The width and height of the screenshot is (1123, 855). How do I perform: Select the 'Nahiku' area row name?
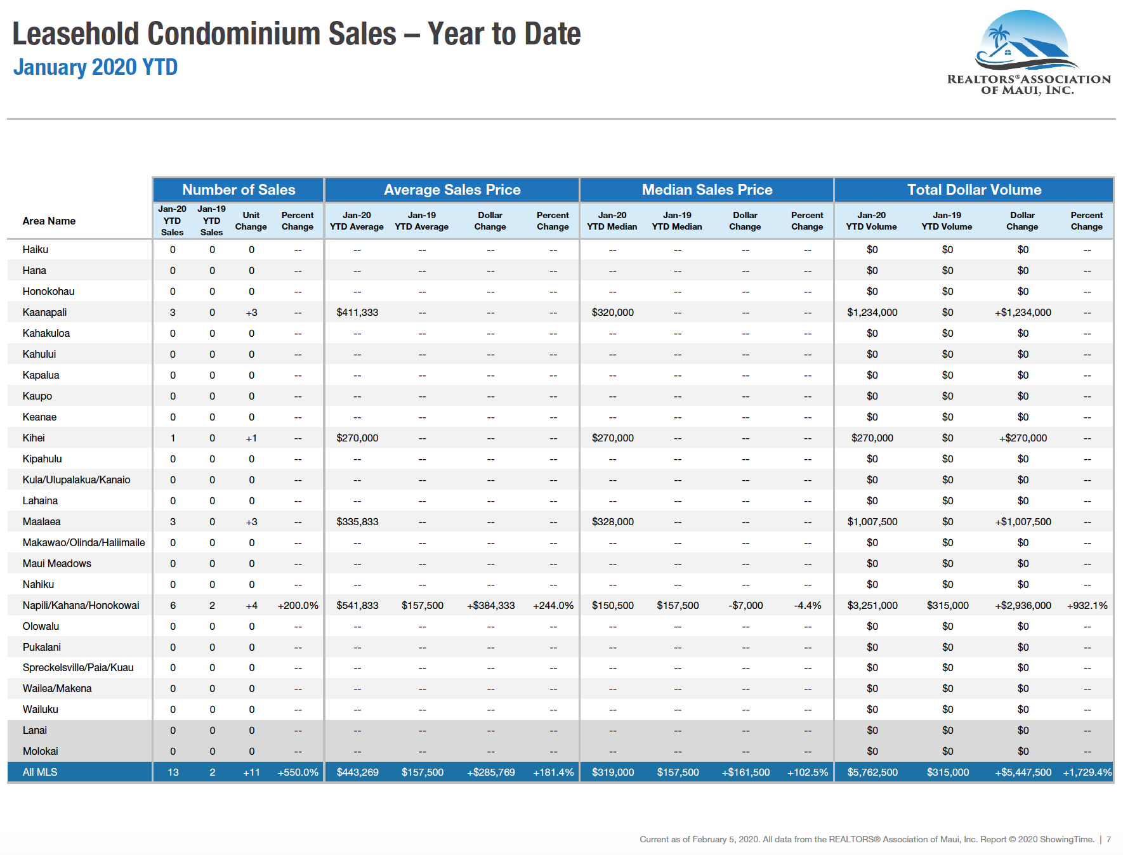point(38,584)
